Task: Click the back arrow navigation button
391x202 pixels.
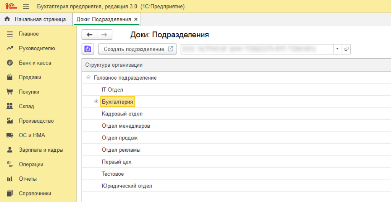Action: (90, 35)
